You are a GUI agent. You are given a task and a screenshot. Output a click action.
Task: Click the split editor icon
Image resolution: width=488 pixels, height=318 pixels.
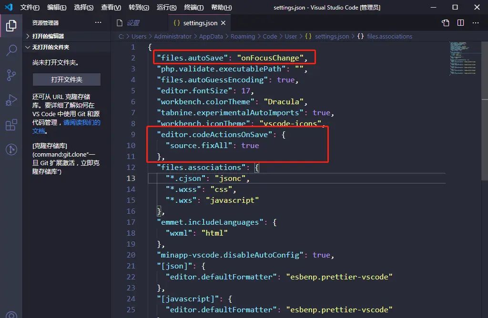pos(460,22)
